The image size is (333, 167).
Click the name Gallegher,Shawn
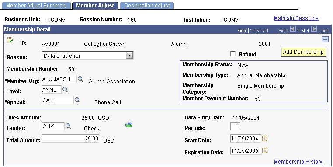click(x=105, y=44)
